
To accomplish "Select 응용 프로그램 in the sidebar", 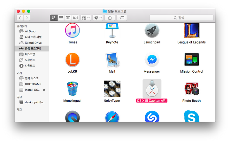I will [x=32, y=49].
